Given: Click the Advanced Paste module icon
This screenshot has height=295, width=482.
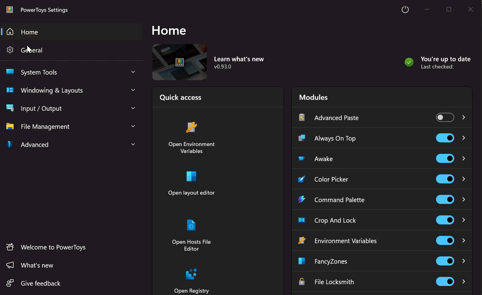Looking at the screenshot, I should 302,118.
